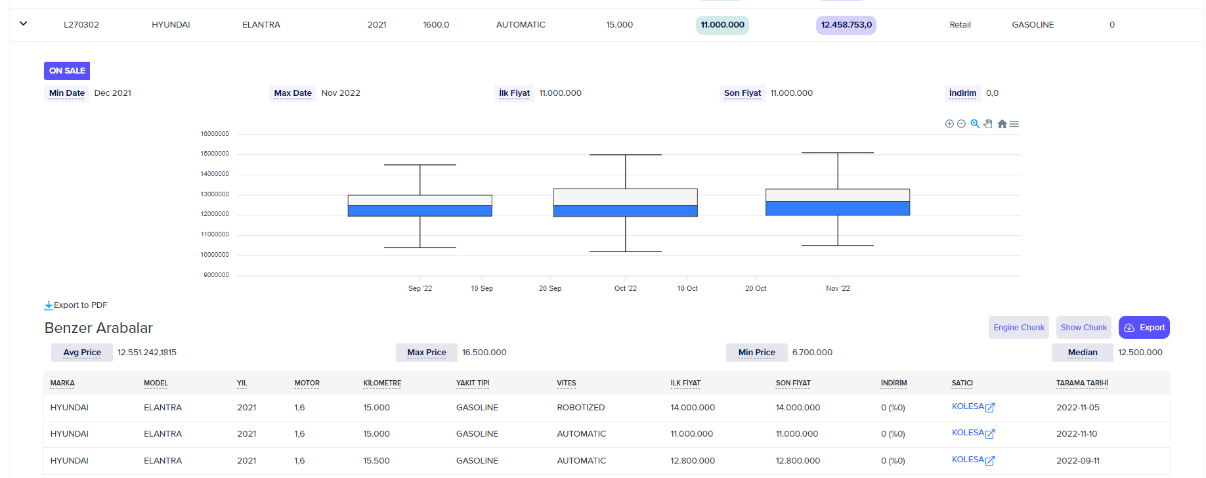This screenshot has width=1206, height=478.
Task: Click the Export to PDF link
Action: [76, 305]
